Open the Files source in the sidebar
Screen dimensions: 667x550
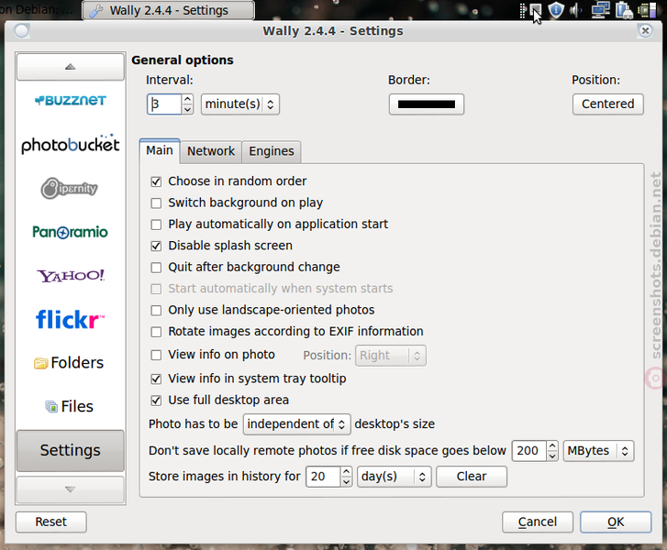pyautogui.click(x=69, y=406)
